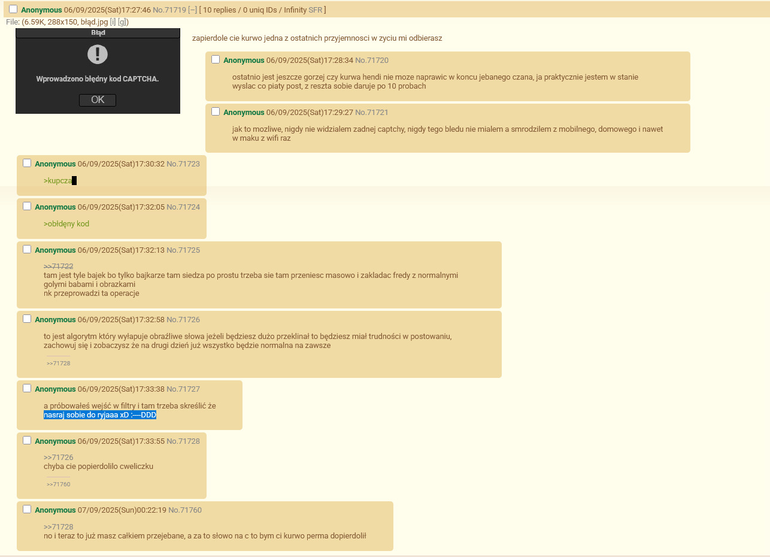Click the Anonymous name on opening post
The height and width of the screenshot is (557, 770).
pos(41,10)
